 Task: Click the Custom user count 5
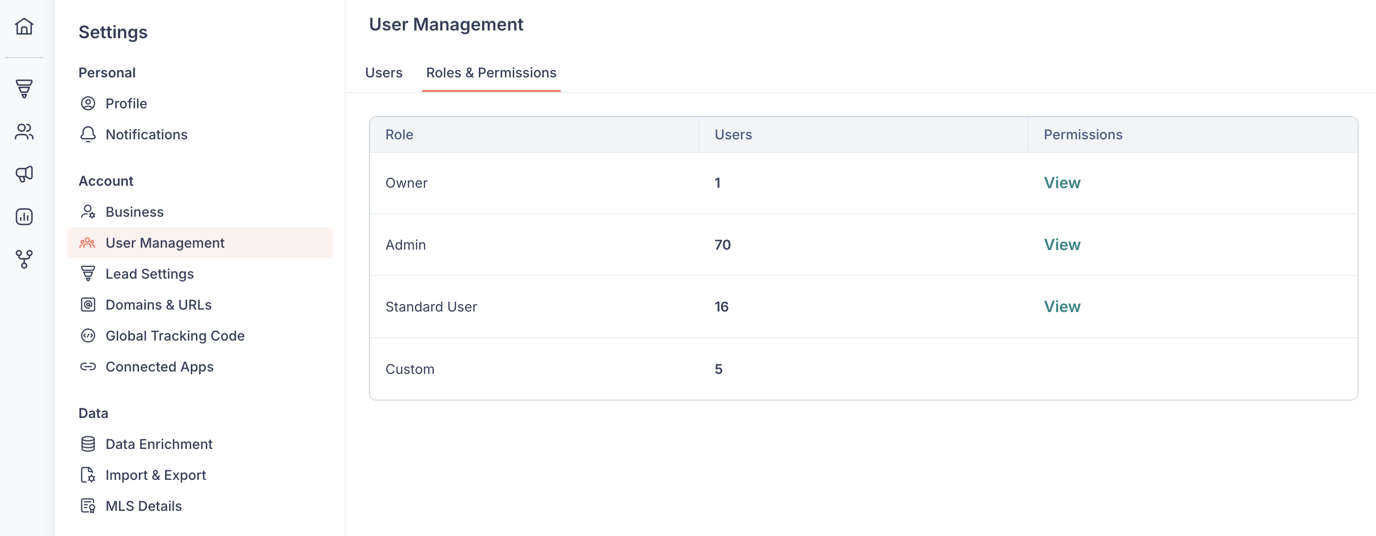pyautogui.click(x=719, y=370)
